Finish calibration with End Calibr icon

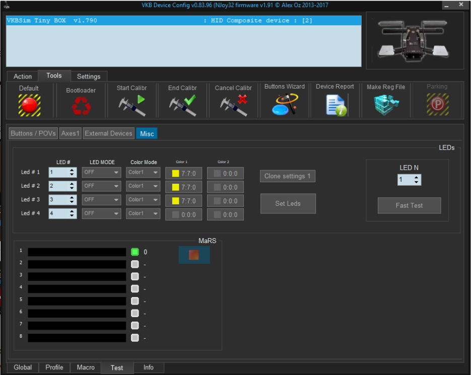[182, 105]
